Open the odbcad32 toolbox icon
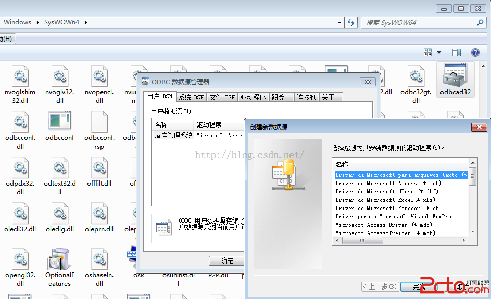491x299 pixels. pyautogui.click(x=455, y=75)
